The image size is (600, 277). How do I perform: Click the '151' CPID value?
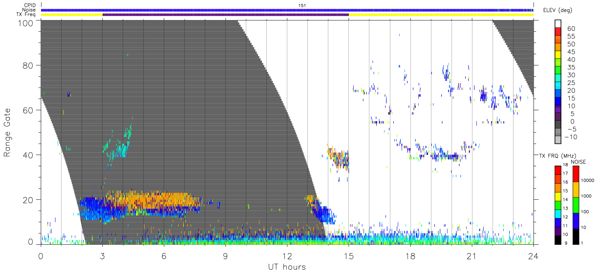302,5
